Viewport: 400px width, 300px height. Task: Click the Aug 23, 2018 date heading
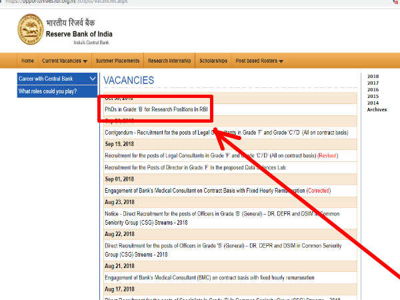click(119, 202)
